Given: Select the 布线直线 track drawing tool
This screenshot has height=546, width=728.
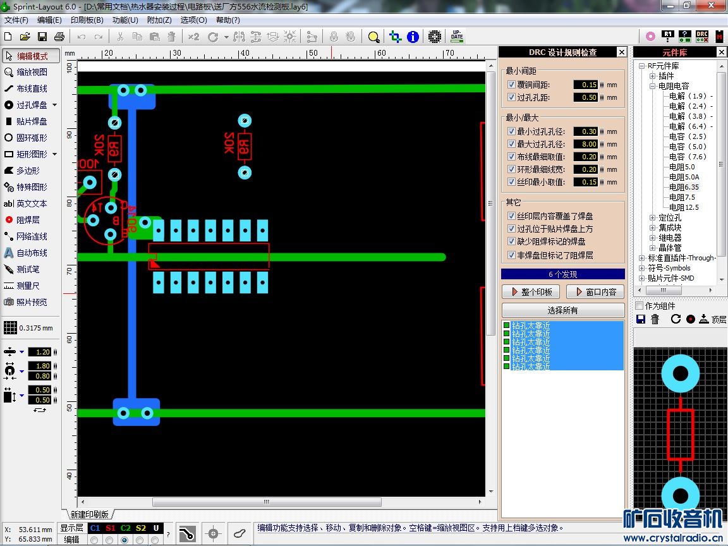Looking at the screenshot, I should click(30, 88).
